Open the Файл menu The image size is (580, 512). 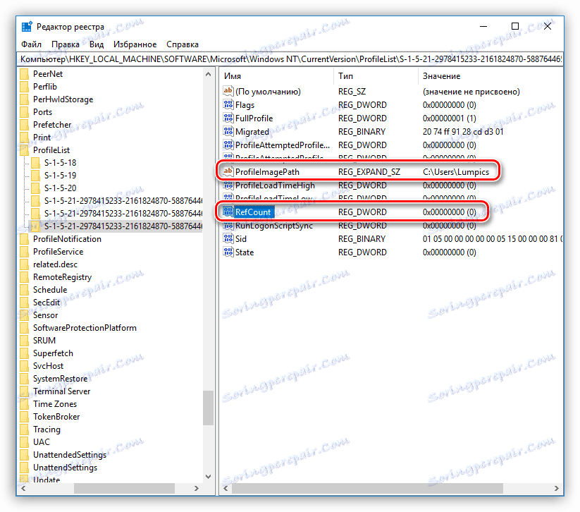pyautogui.click(x=31, y=44)
